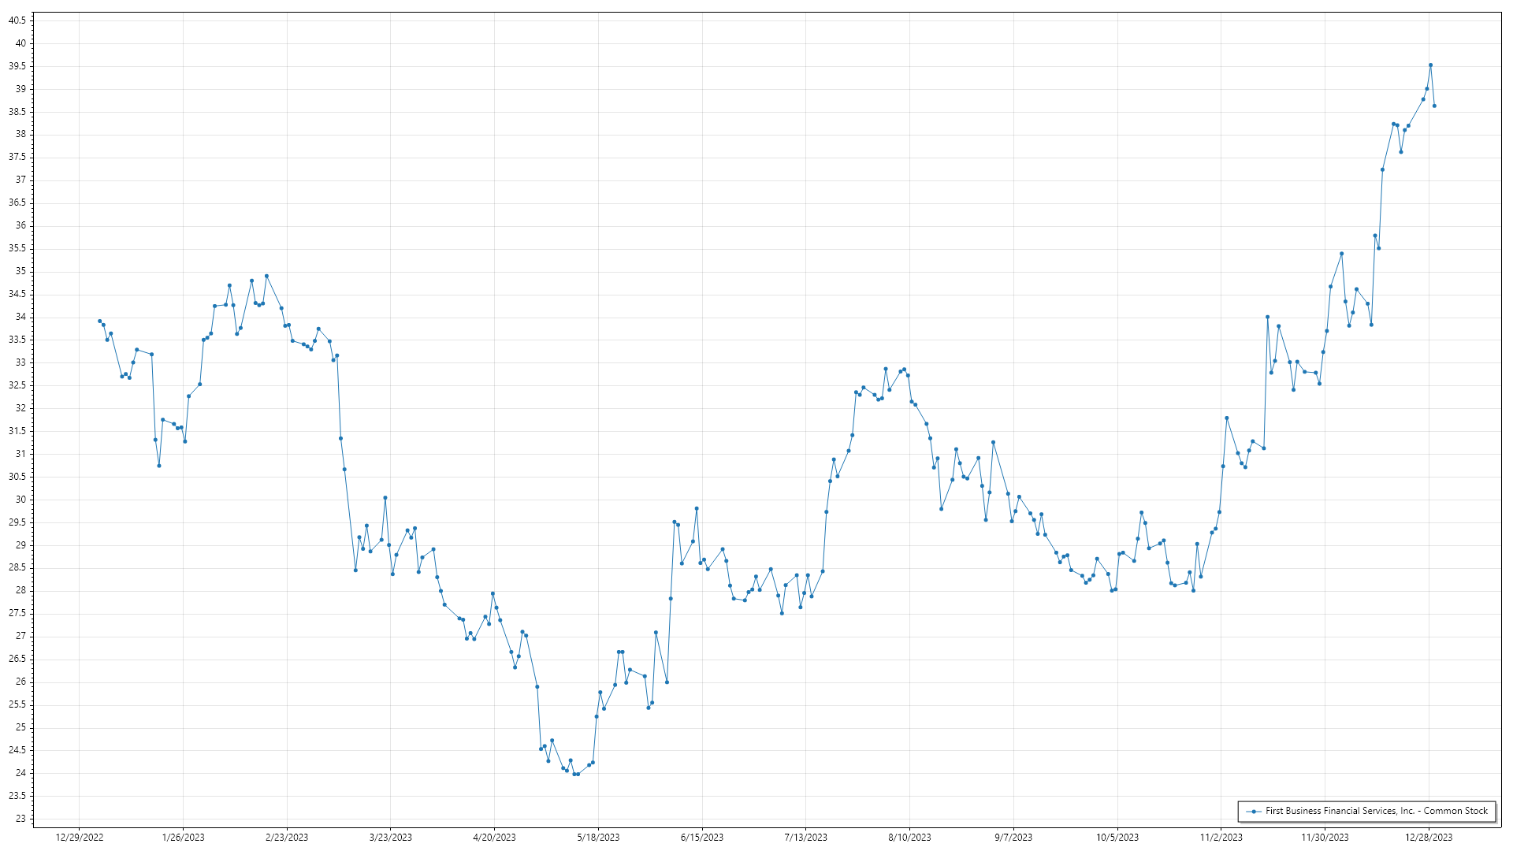Click the 11/30/2023 x-axis date label
Viewport: 1513px width, 851px height.
1325,837
